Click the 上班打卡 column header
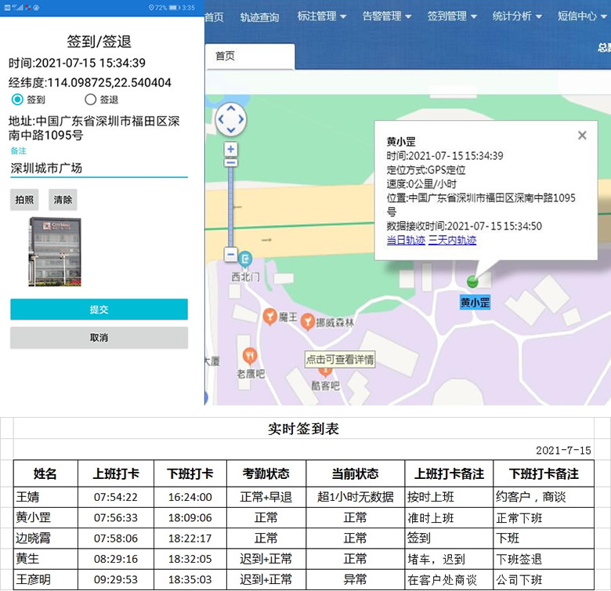Viewport: 611px width, 591px height. click(116, 473)
